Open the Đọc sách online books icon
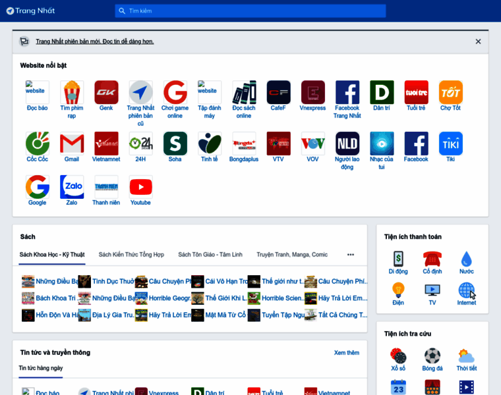This screenshot has height=395, width=501. (x=244, y=92)
